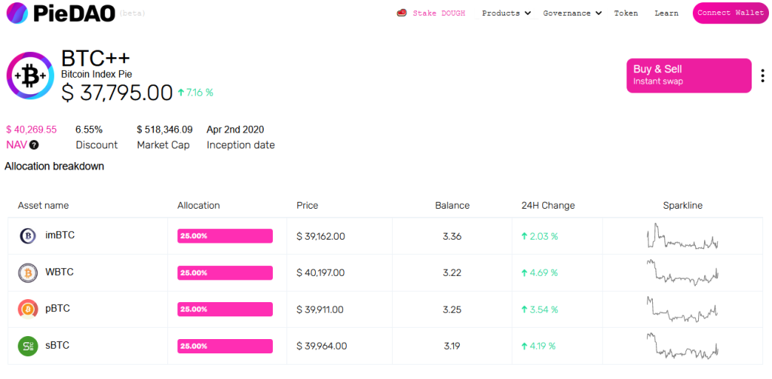This screenshot has height=379, width=772.
Task: Click the Price column header
Action: click(308, 205)
